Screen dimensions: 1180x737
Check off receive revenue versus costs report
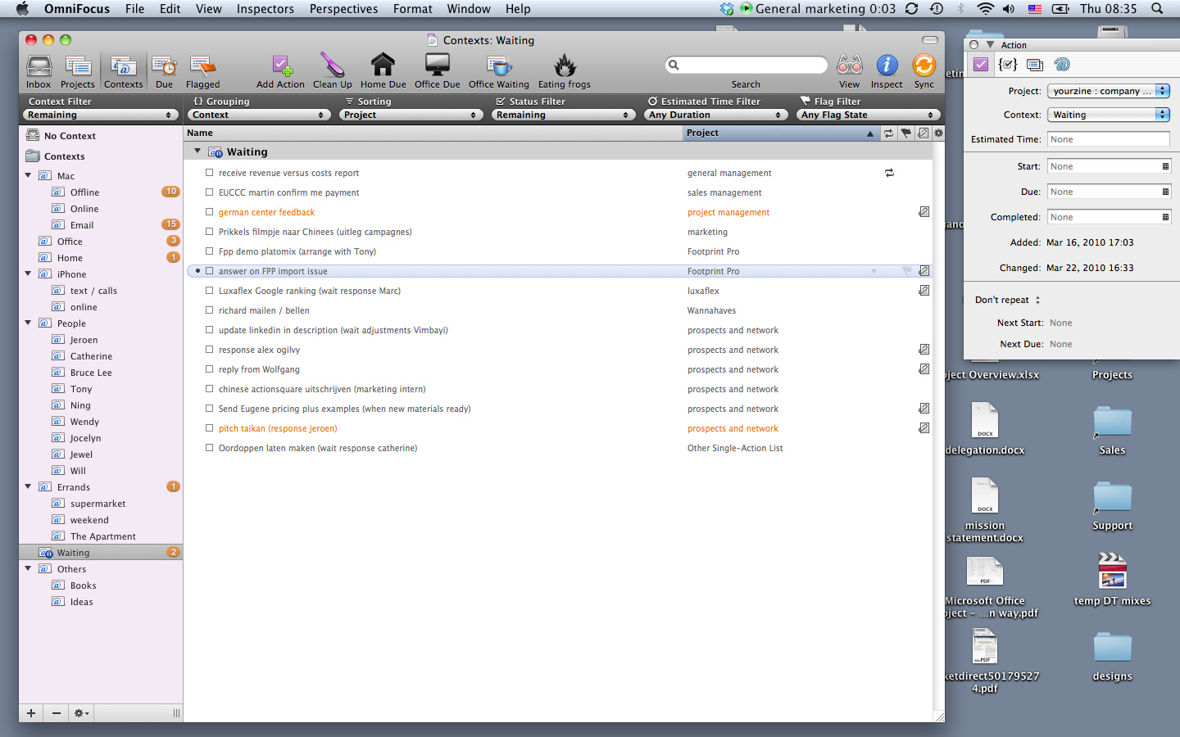coord(209,173)
